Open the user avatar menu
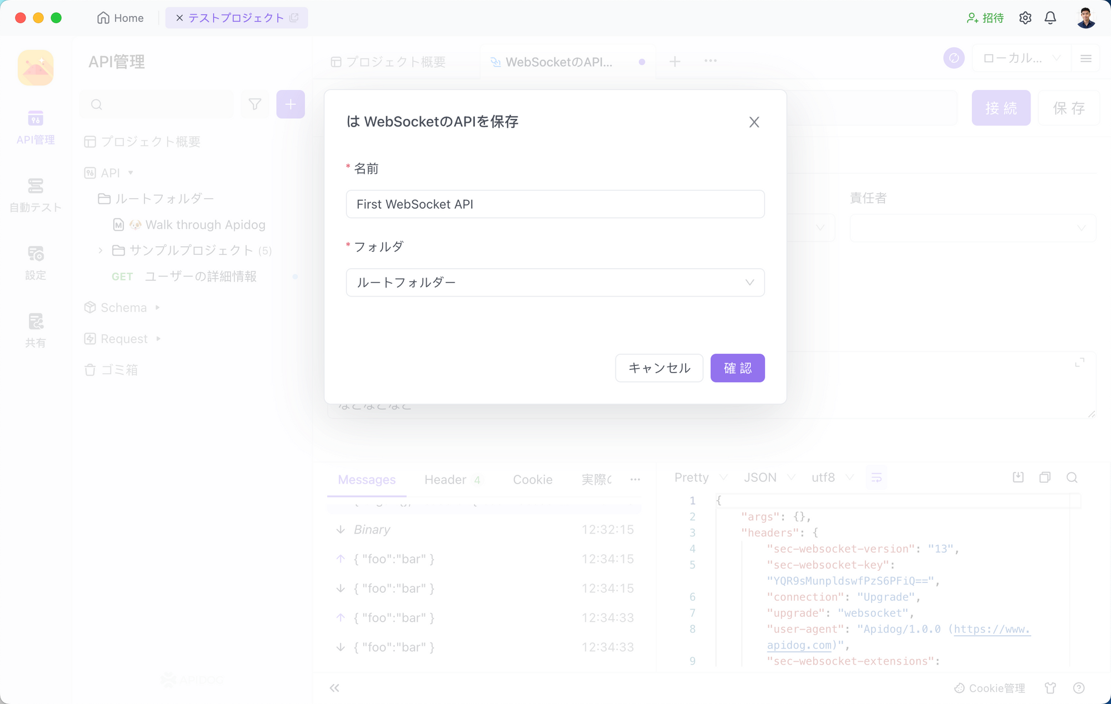The width and height of the screenshot is (1111, 704). click(x=1085, y=18)
